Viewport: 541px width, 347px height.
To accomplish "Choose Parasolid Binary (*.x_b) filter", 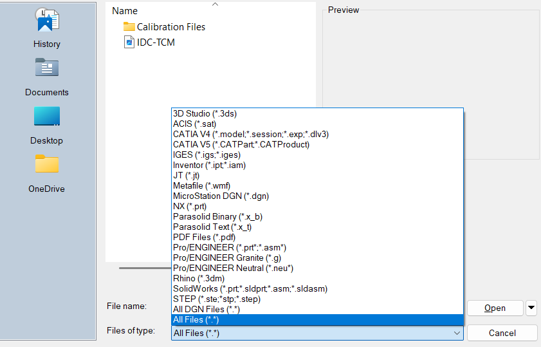I will click(217, 216).
